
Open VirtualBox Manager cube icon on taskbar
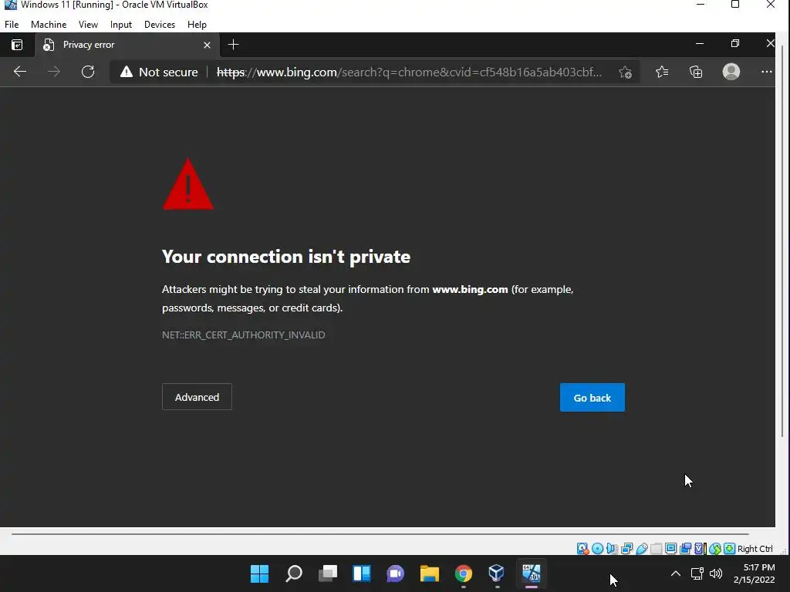[497, 573]
